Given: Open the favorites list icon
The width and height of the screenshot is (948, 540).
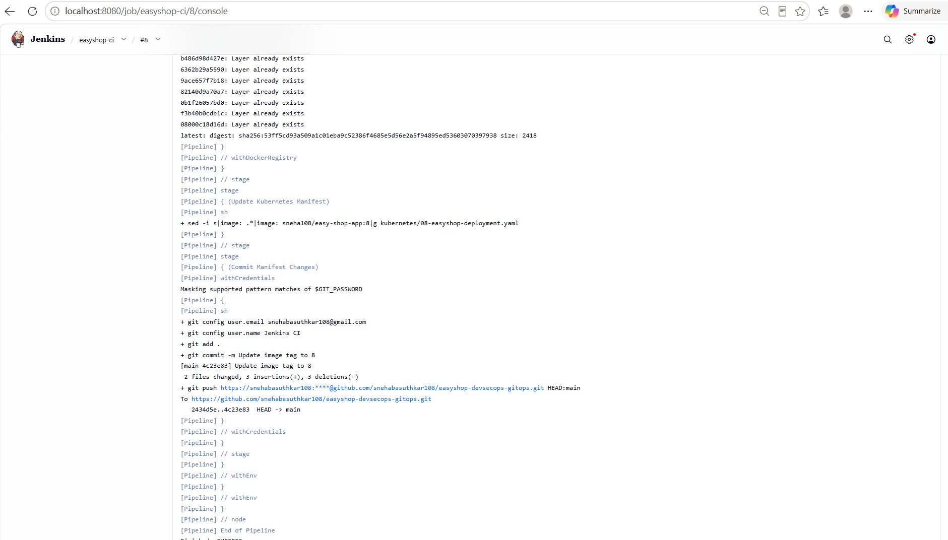Looking at the screenshot, I should click(x=824, y=11).
